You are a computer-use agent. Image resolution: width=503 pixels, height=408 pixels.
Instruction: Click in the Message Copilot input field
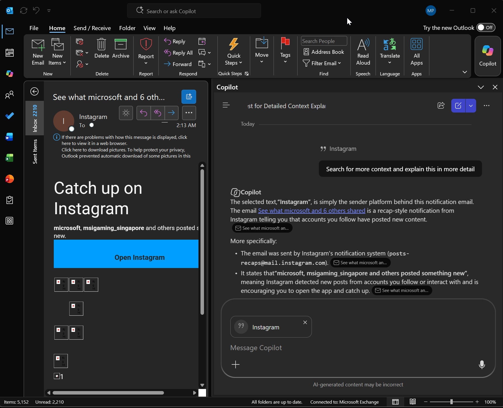click(358, 348)
